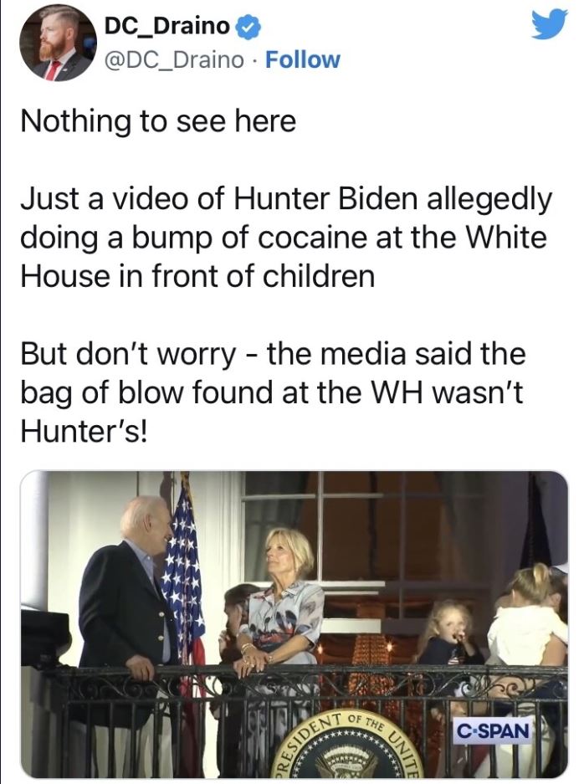Visit the @DC_Draino handle link
Screen dimensions: 584x784
[173, 60]
